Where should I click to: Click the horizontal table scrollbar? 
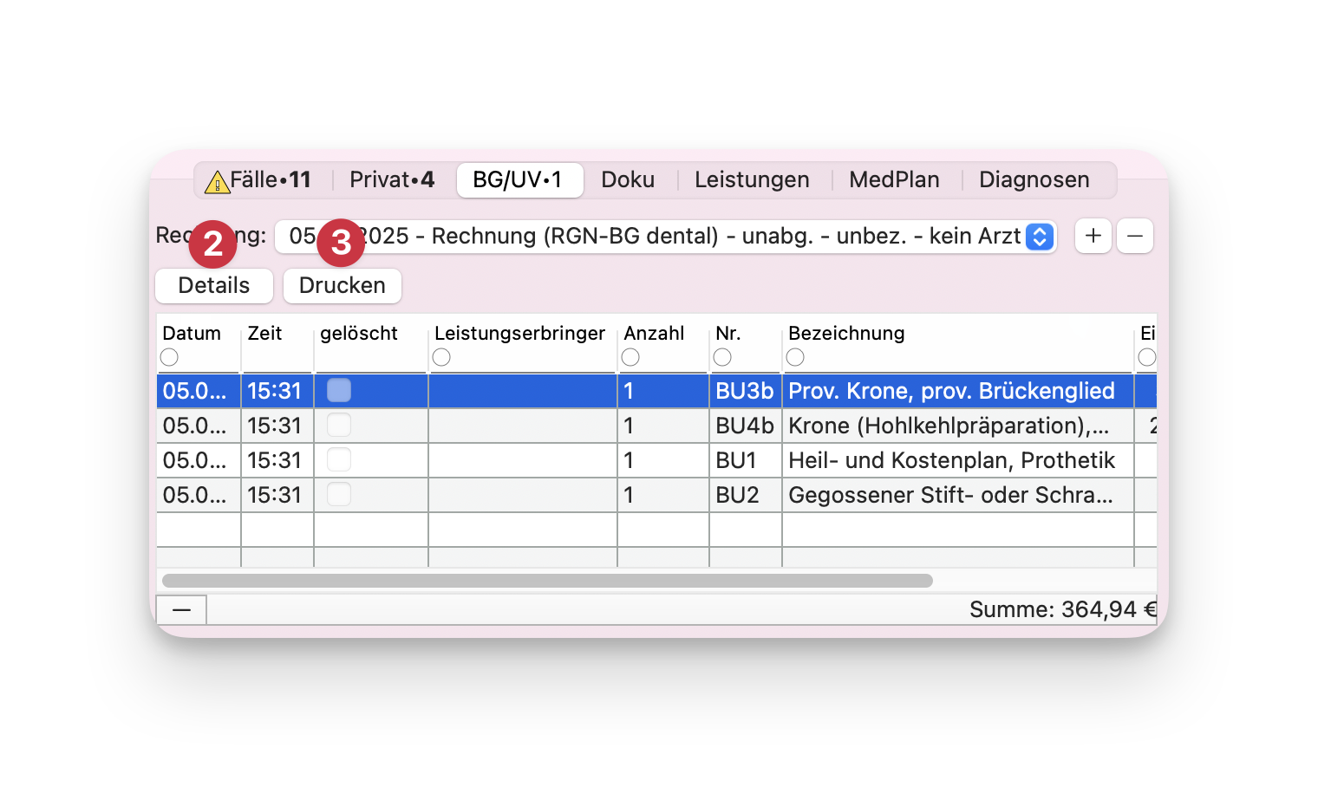(547, 581)
